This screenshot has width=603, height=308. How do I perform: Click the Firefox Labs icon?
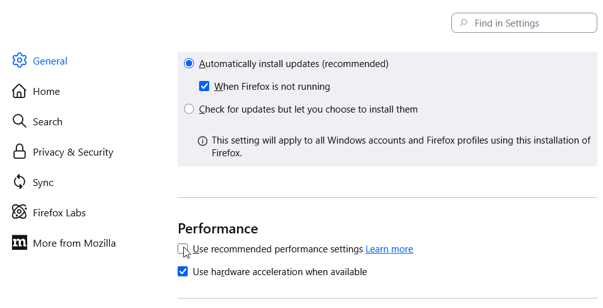click(20, 213)
